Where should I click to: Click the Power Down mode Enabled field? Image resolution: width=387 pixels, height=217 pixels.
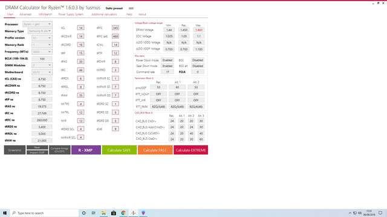167,60
